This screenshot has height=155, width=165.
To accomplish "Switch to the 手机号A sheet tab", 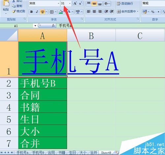I will pos(22,153).
